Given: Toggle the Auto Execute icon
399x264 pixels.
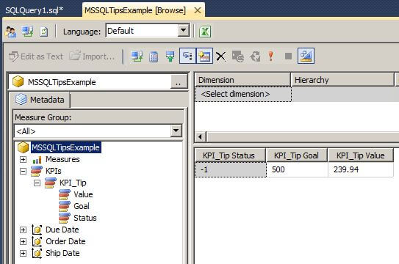Looking at the screenshot, I should 204,56.
